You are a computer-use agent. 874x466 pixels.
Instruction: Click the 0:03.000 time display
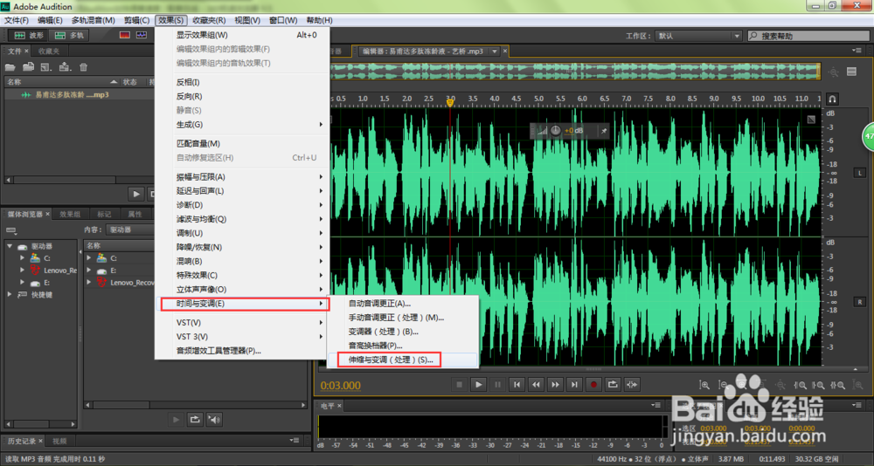341,385
